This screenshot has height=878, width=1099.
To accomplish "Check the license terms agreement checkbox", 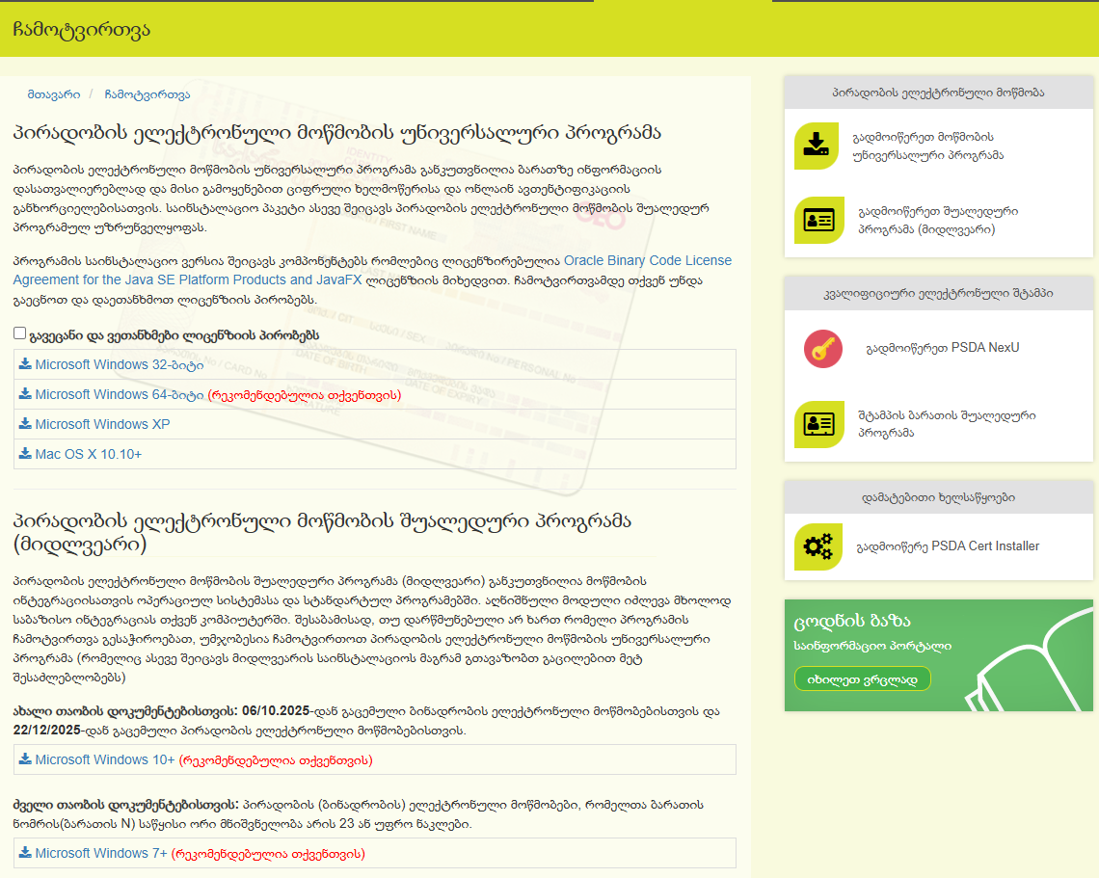I will tap(20, 333).
